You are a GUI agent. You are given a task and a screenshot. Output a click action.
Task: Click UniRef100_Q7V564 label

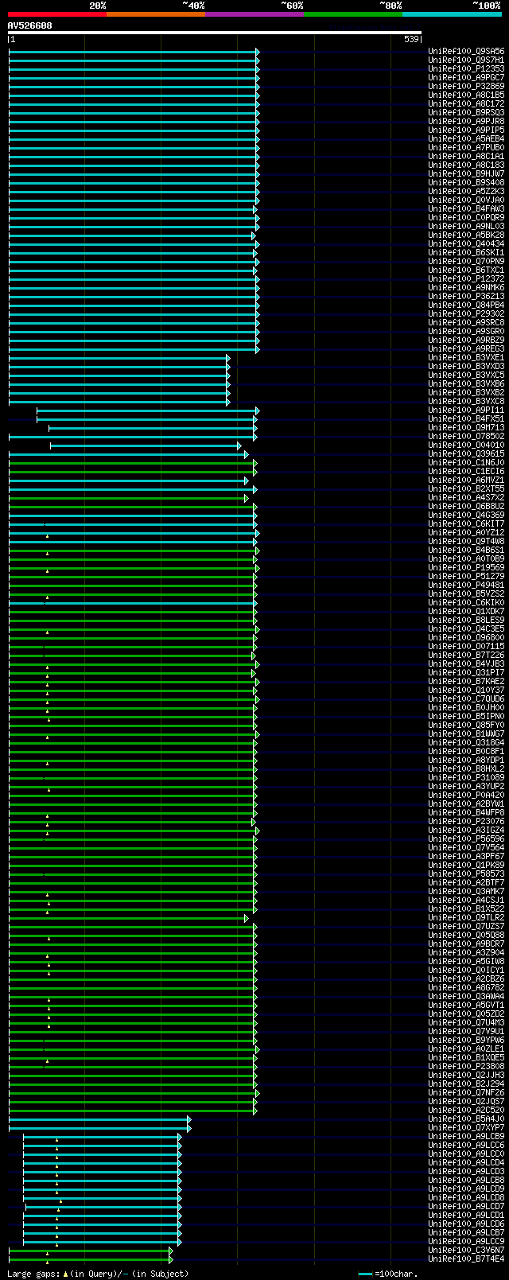466,848
